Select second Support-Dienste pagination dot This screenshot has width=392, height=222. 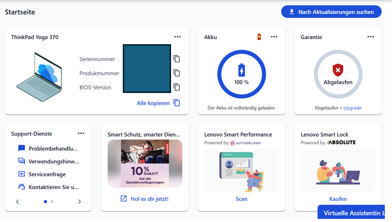51,201
